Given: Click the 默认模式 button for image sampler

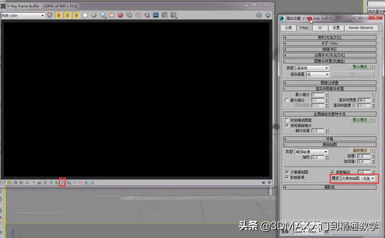Looking at the screenshot, I should 360,66.
